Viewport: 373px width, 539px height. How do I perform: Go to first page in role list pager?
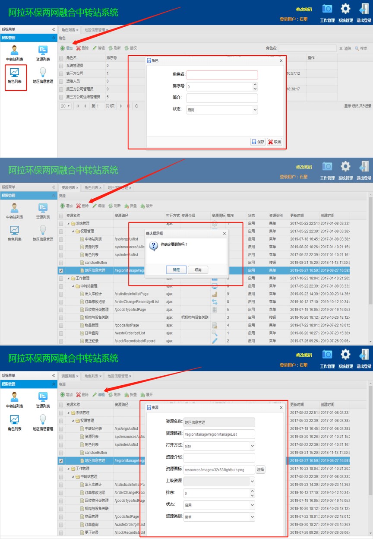pos(78,106)
